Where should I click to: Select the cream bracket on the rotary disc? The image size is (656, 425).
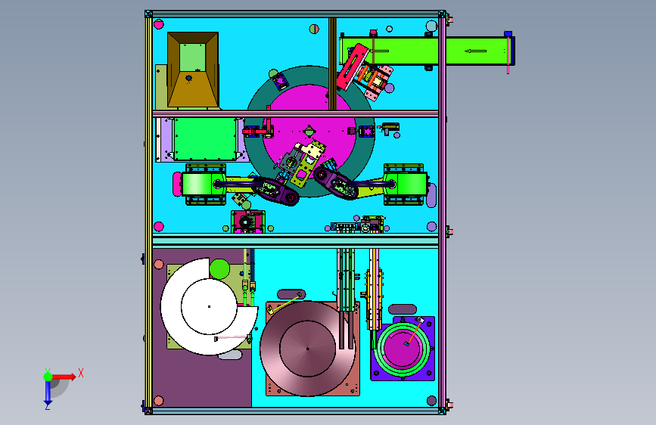tap(312, 150)
